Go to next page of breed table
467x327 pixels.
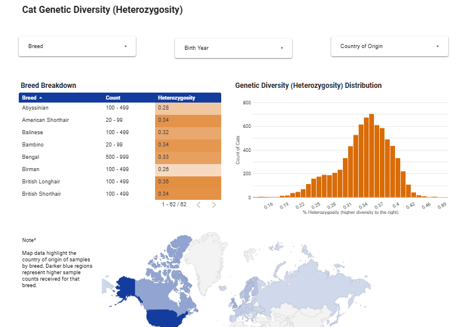coord(214,205)
